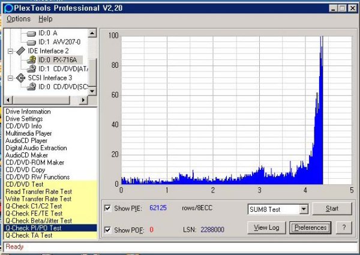Viewport: 360px width, 255px height.
Task: Uncheck the Show POE checkbox
Action: point(107,230)
